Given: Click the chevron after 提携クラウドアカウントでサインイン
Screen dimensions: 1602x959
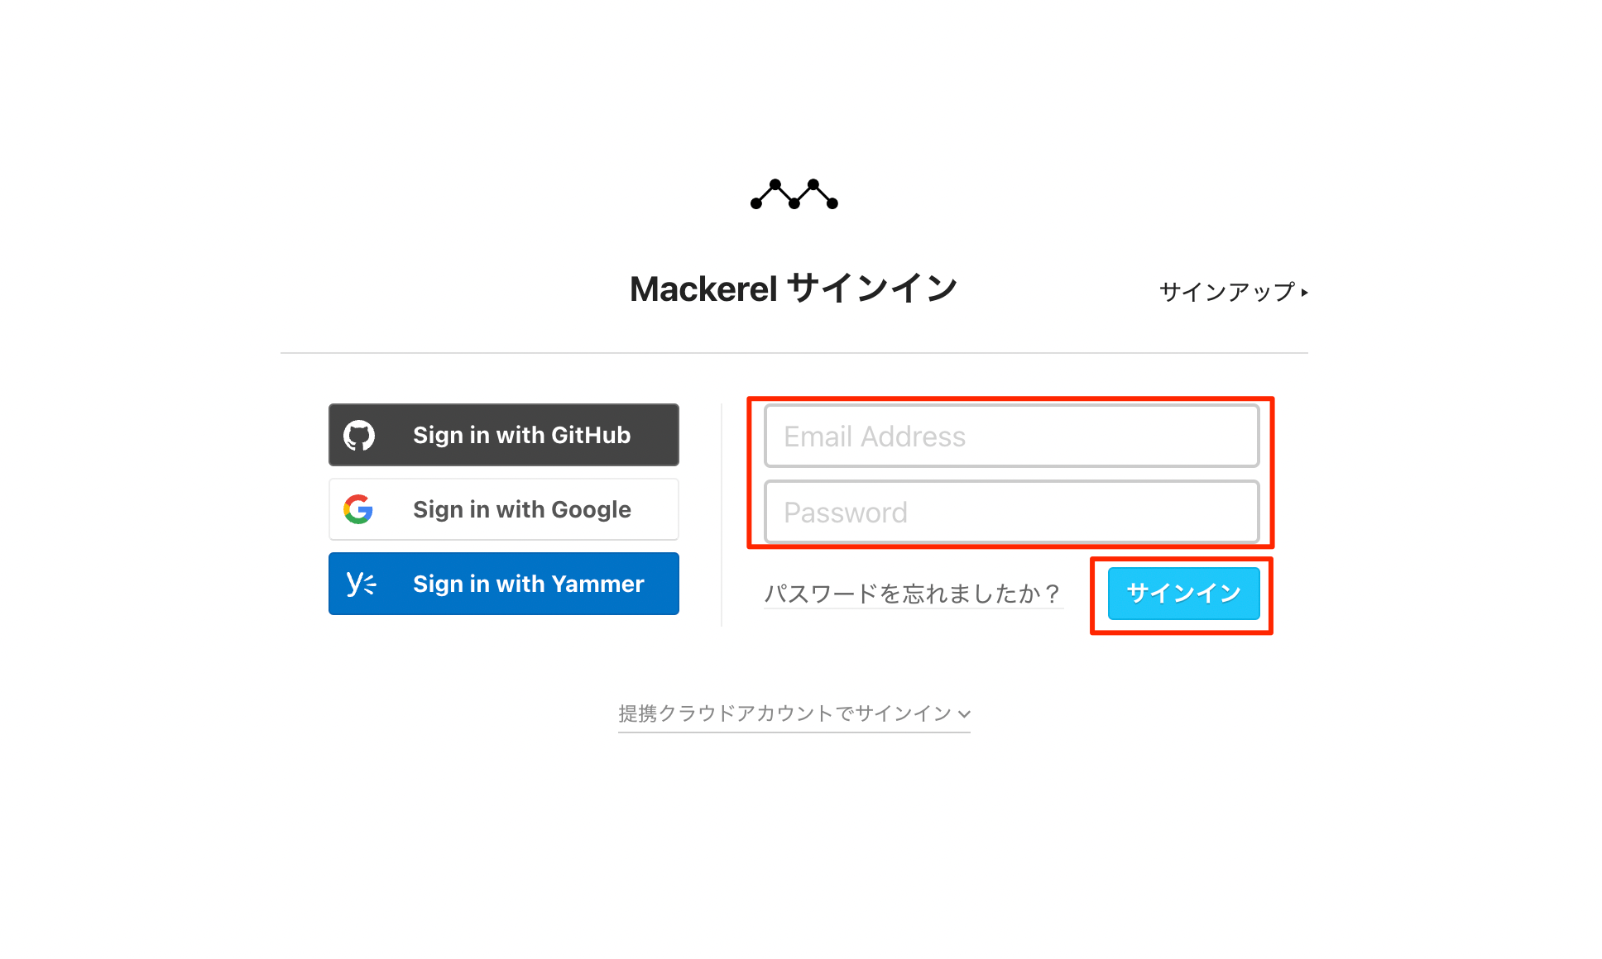Looking at the screenshot, I should tap(964, 714).
